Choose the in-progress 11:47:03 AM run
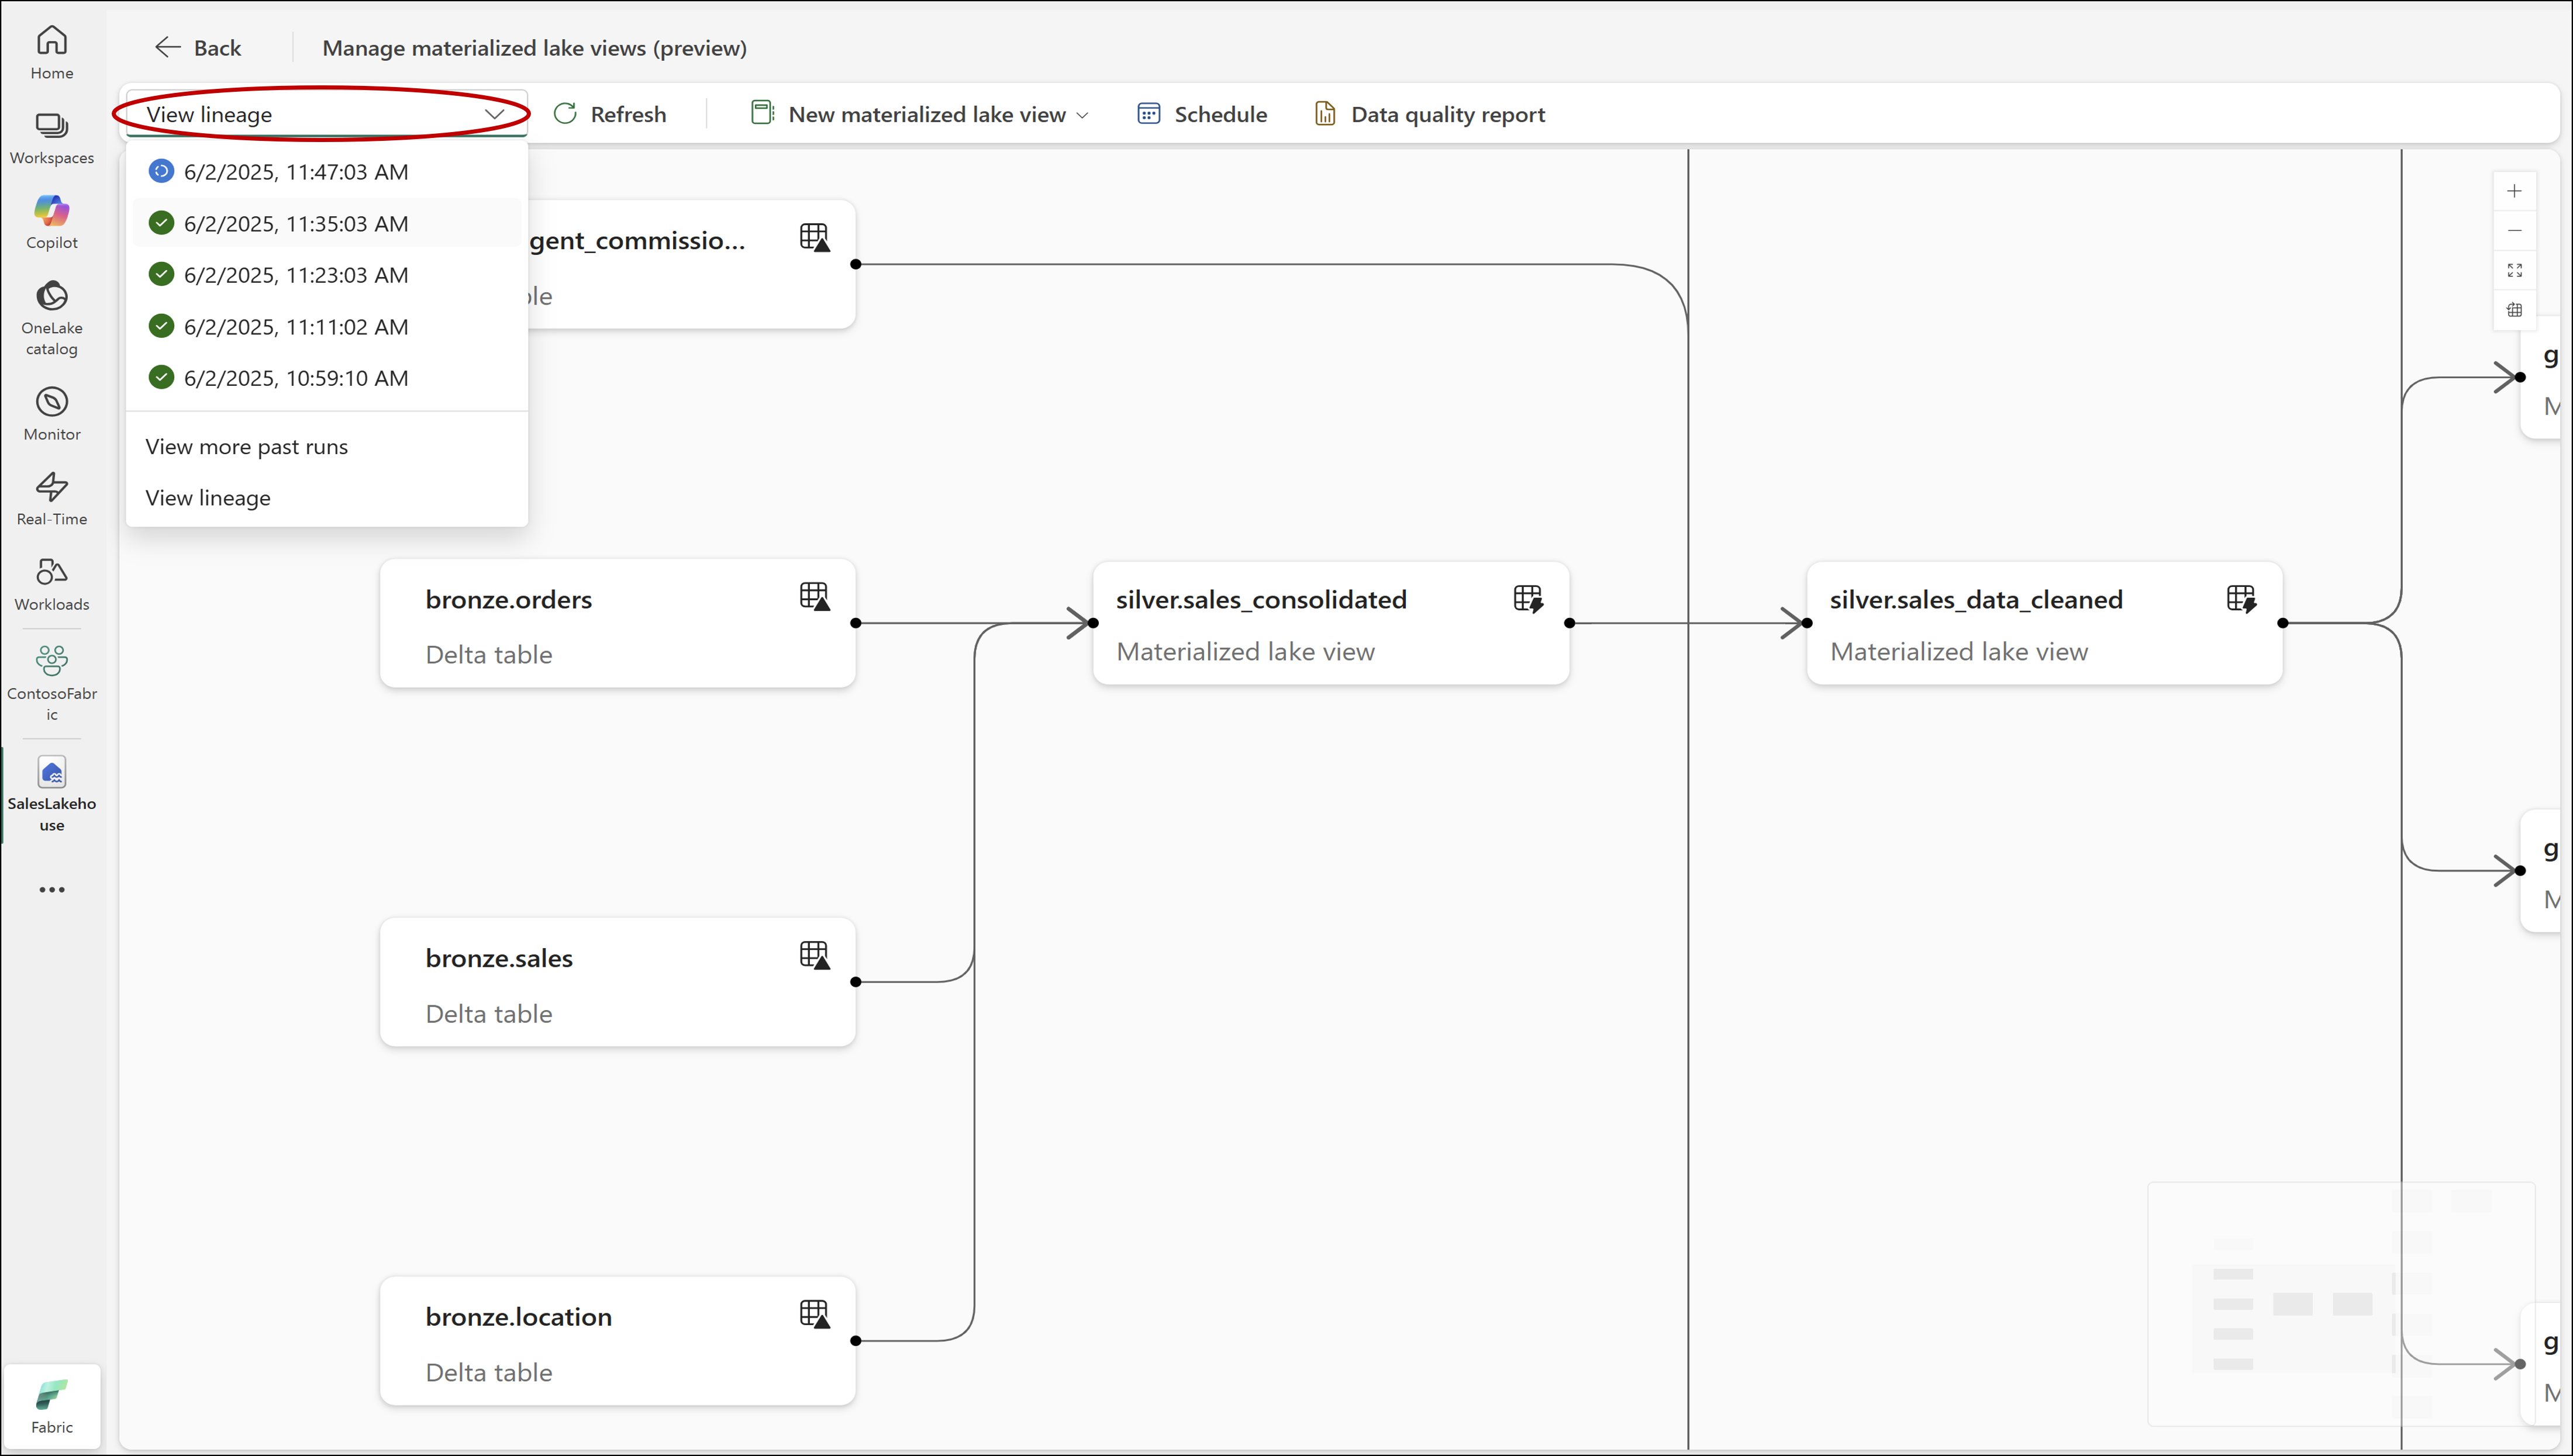 pos(296,172)
